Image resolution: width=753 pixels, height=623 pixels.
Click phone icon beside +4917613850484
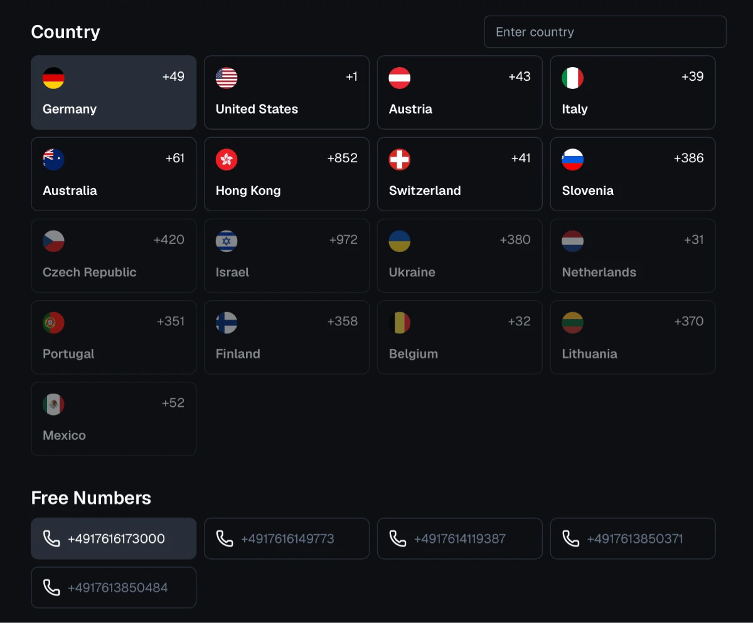tap(51, 587)
